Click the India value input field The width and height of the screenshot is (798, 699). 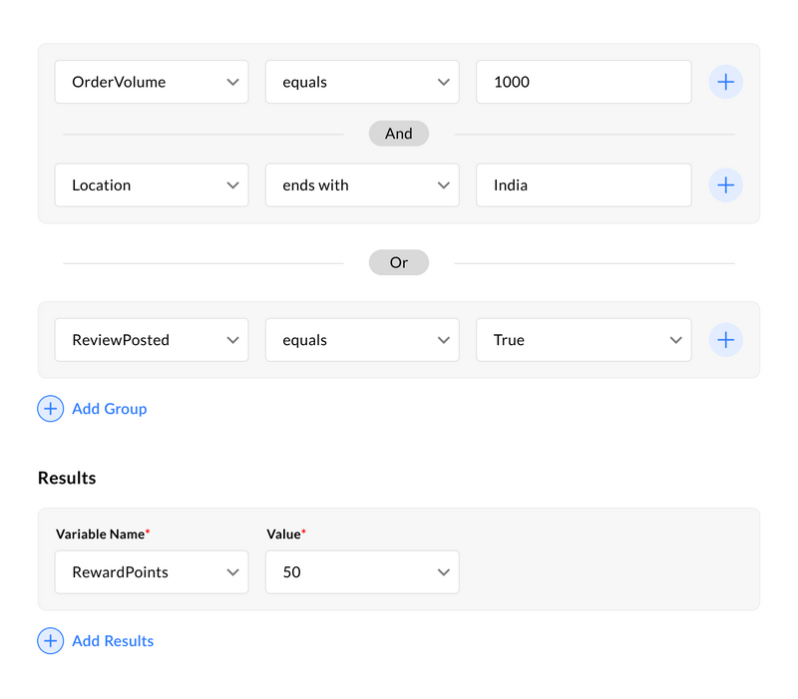[584, 184]
